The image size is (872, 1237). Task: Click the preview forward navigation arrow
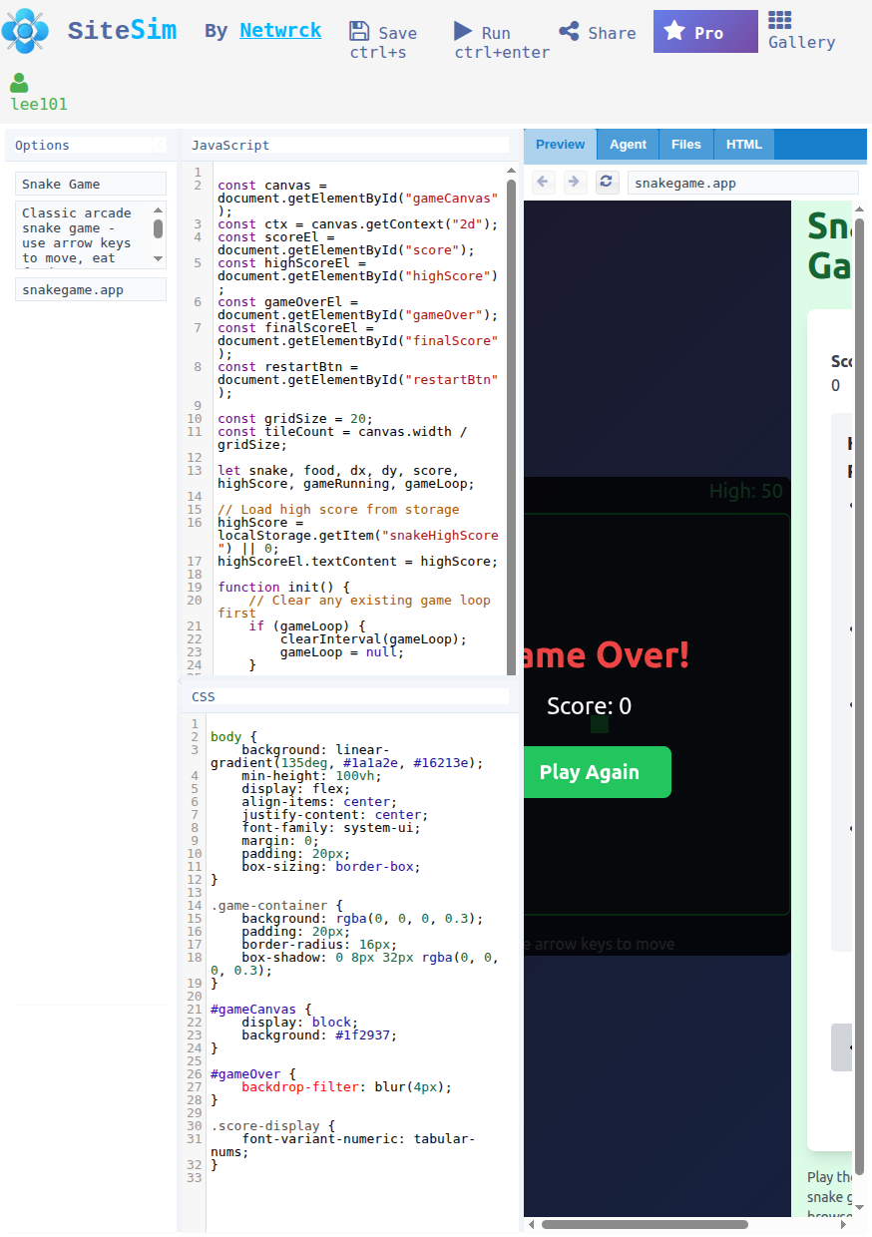coord(574,182)
